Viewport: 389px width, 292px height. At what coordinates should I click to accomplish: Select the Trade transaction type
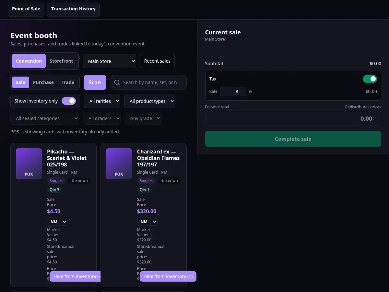(68, 82)
